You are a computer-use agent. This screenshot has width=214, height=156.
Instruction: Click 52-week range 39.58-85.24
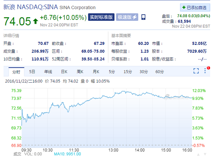pos(93,59)
